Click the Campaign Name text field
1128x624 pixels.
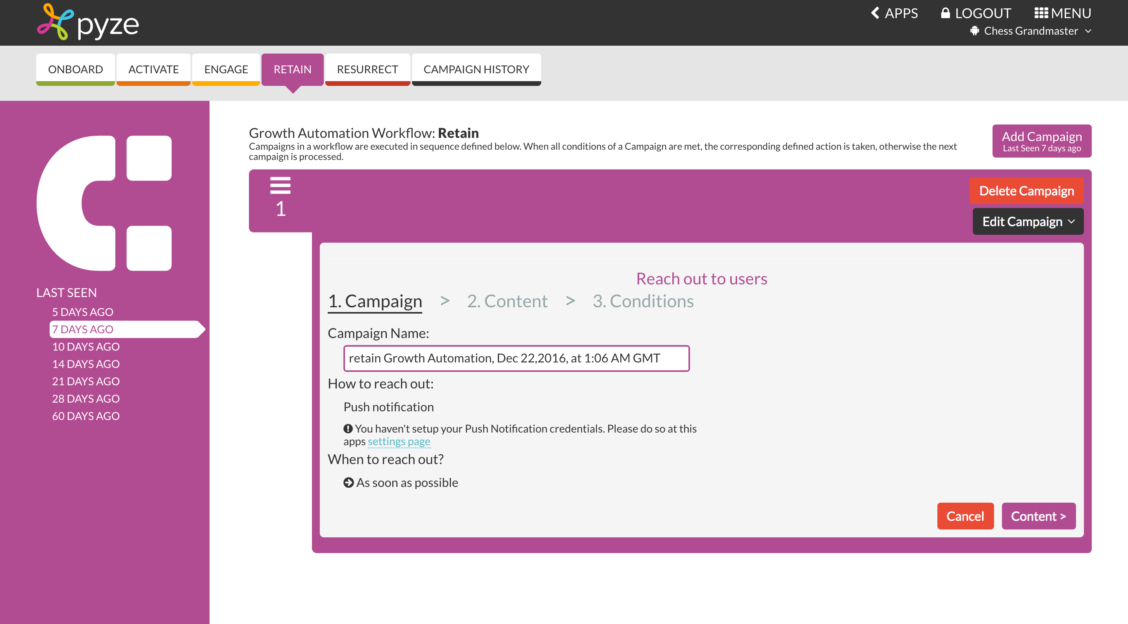click(x=516, y=358)
